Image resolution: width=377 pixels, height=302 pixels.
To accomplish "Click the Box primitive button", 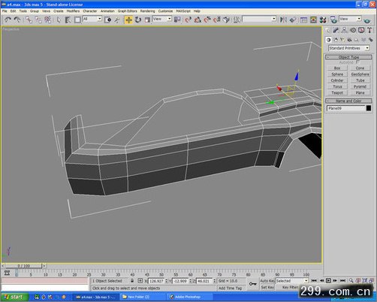I will (x=337, y=68).
